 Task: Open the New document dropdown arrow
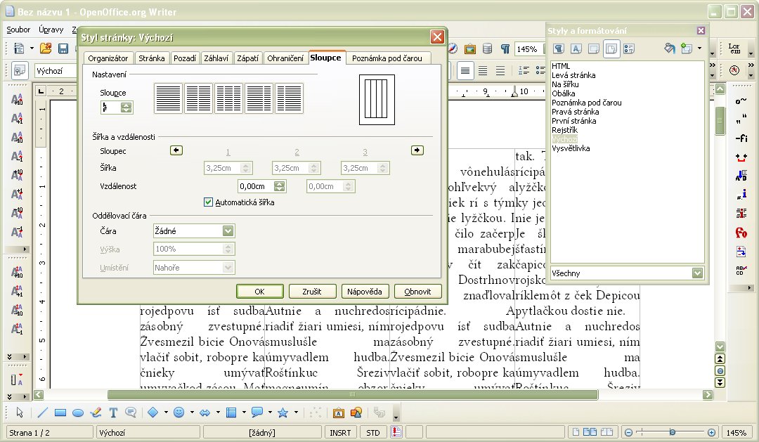(x=32, y=48)
